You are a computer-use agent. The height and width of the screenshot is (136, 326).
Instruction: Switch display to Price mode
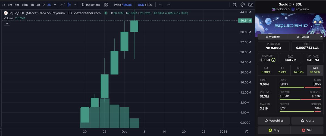(x=117, y=5)
